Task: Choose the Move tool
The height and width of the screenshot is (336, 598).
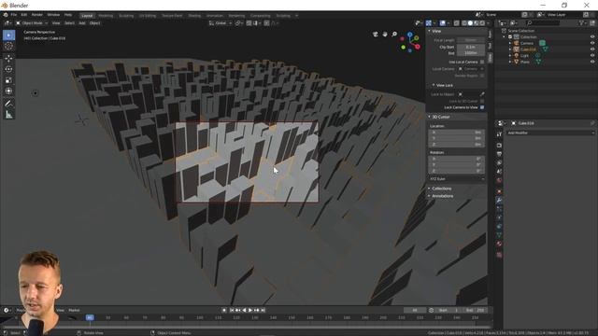Action: [x=8, y=58]
